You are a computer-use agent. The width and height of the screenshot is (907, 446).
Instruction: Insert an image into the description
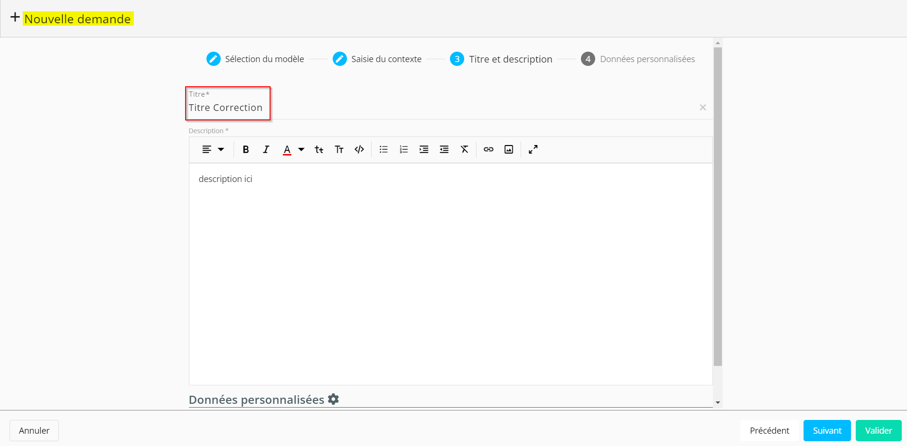coord(509,150)
